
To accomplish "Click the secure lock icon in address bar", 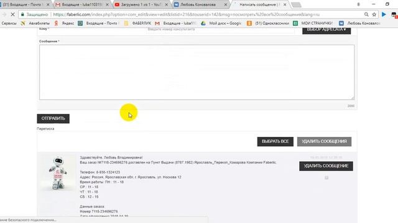I will (x=22, y=15).
